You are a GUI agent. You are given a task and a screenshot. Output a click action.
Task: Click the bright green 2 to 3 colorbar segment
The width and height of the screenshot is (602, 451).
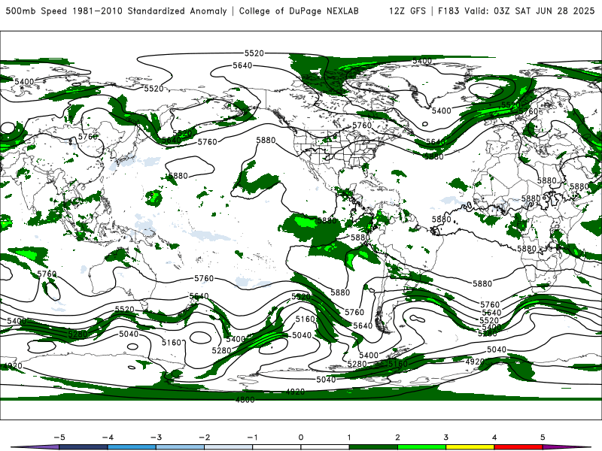[x=421, y=447]
